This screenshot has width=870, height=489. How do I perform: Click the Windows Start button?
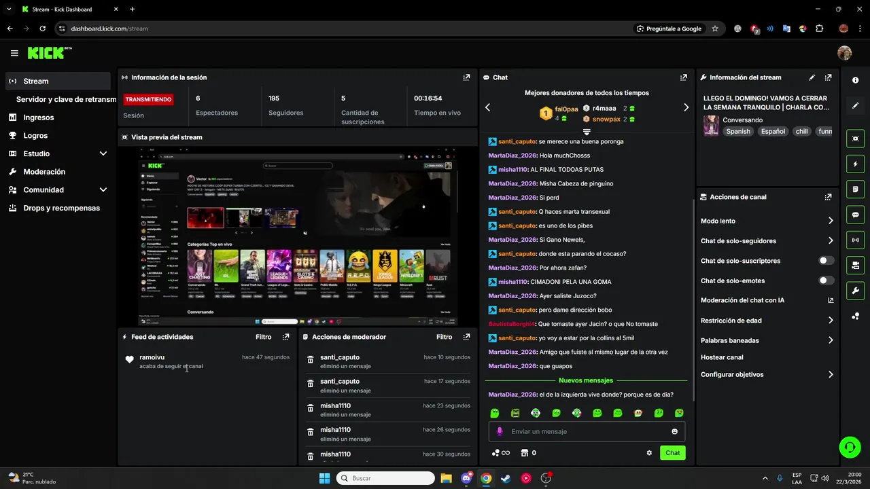point(324,478)
